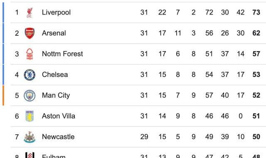Open the Nottm Forest team link
266x158 pixels.
click(x=62, y=54)
